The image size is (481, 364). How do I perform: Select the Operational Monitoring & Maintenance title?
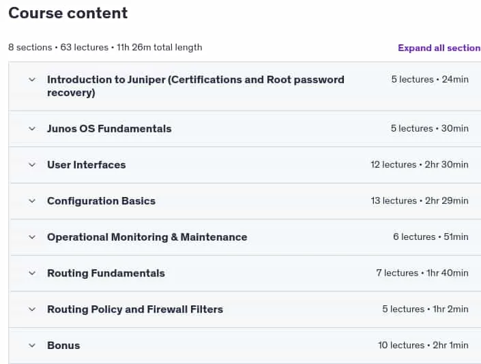pyautogui.click(x=147, y=237)
